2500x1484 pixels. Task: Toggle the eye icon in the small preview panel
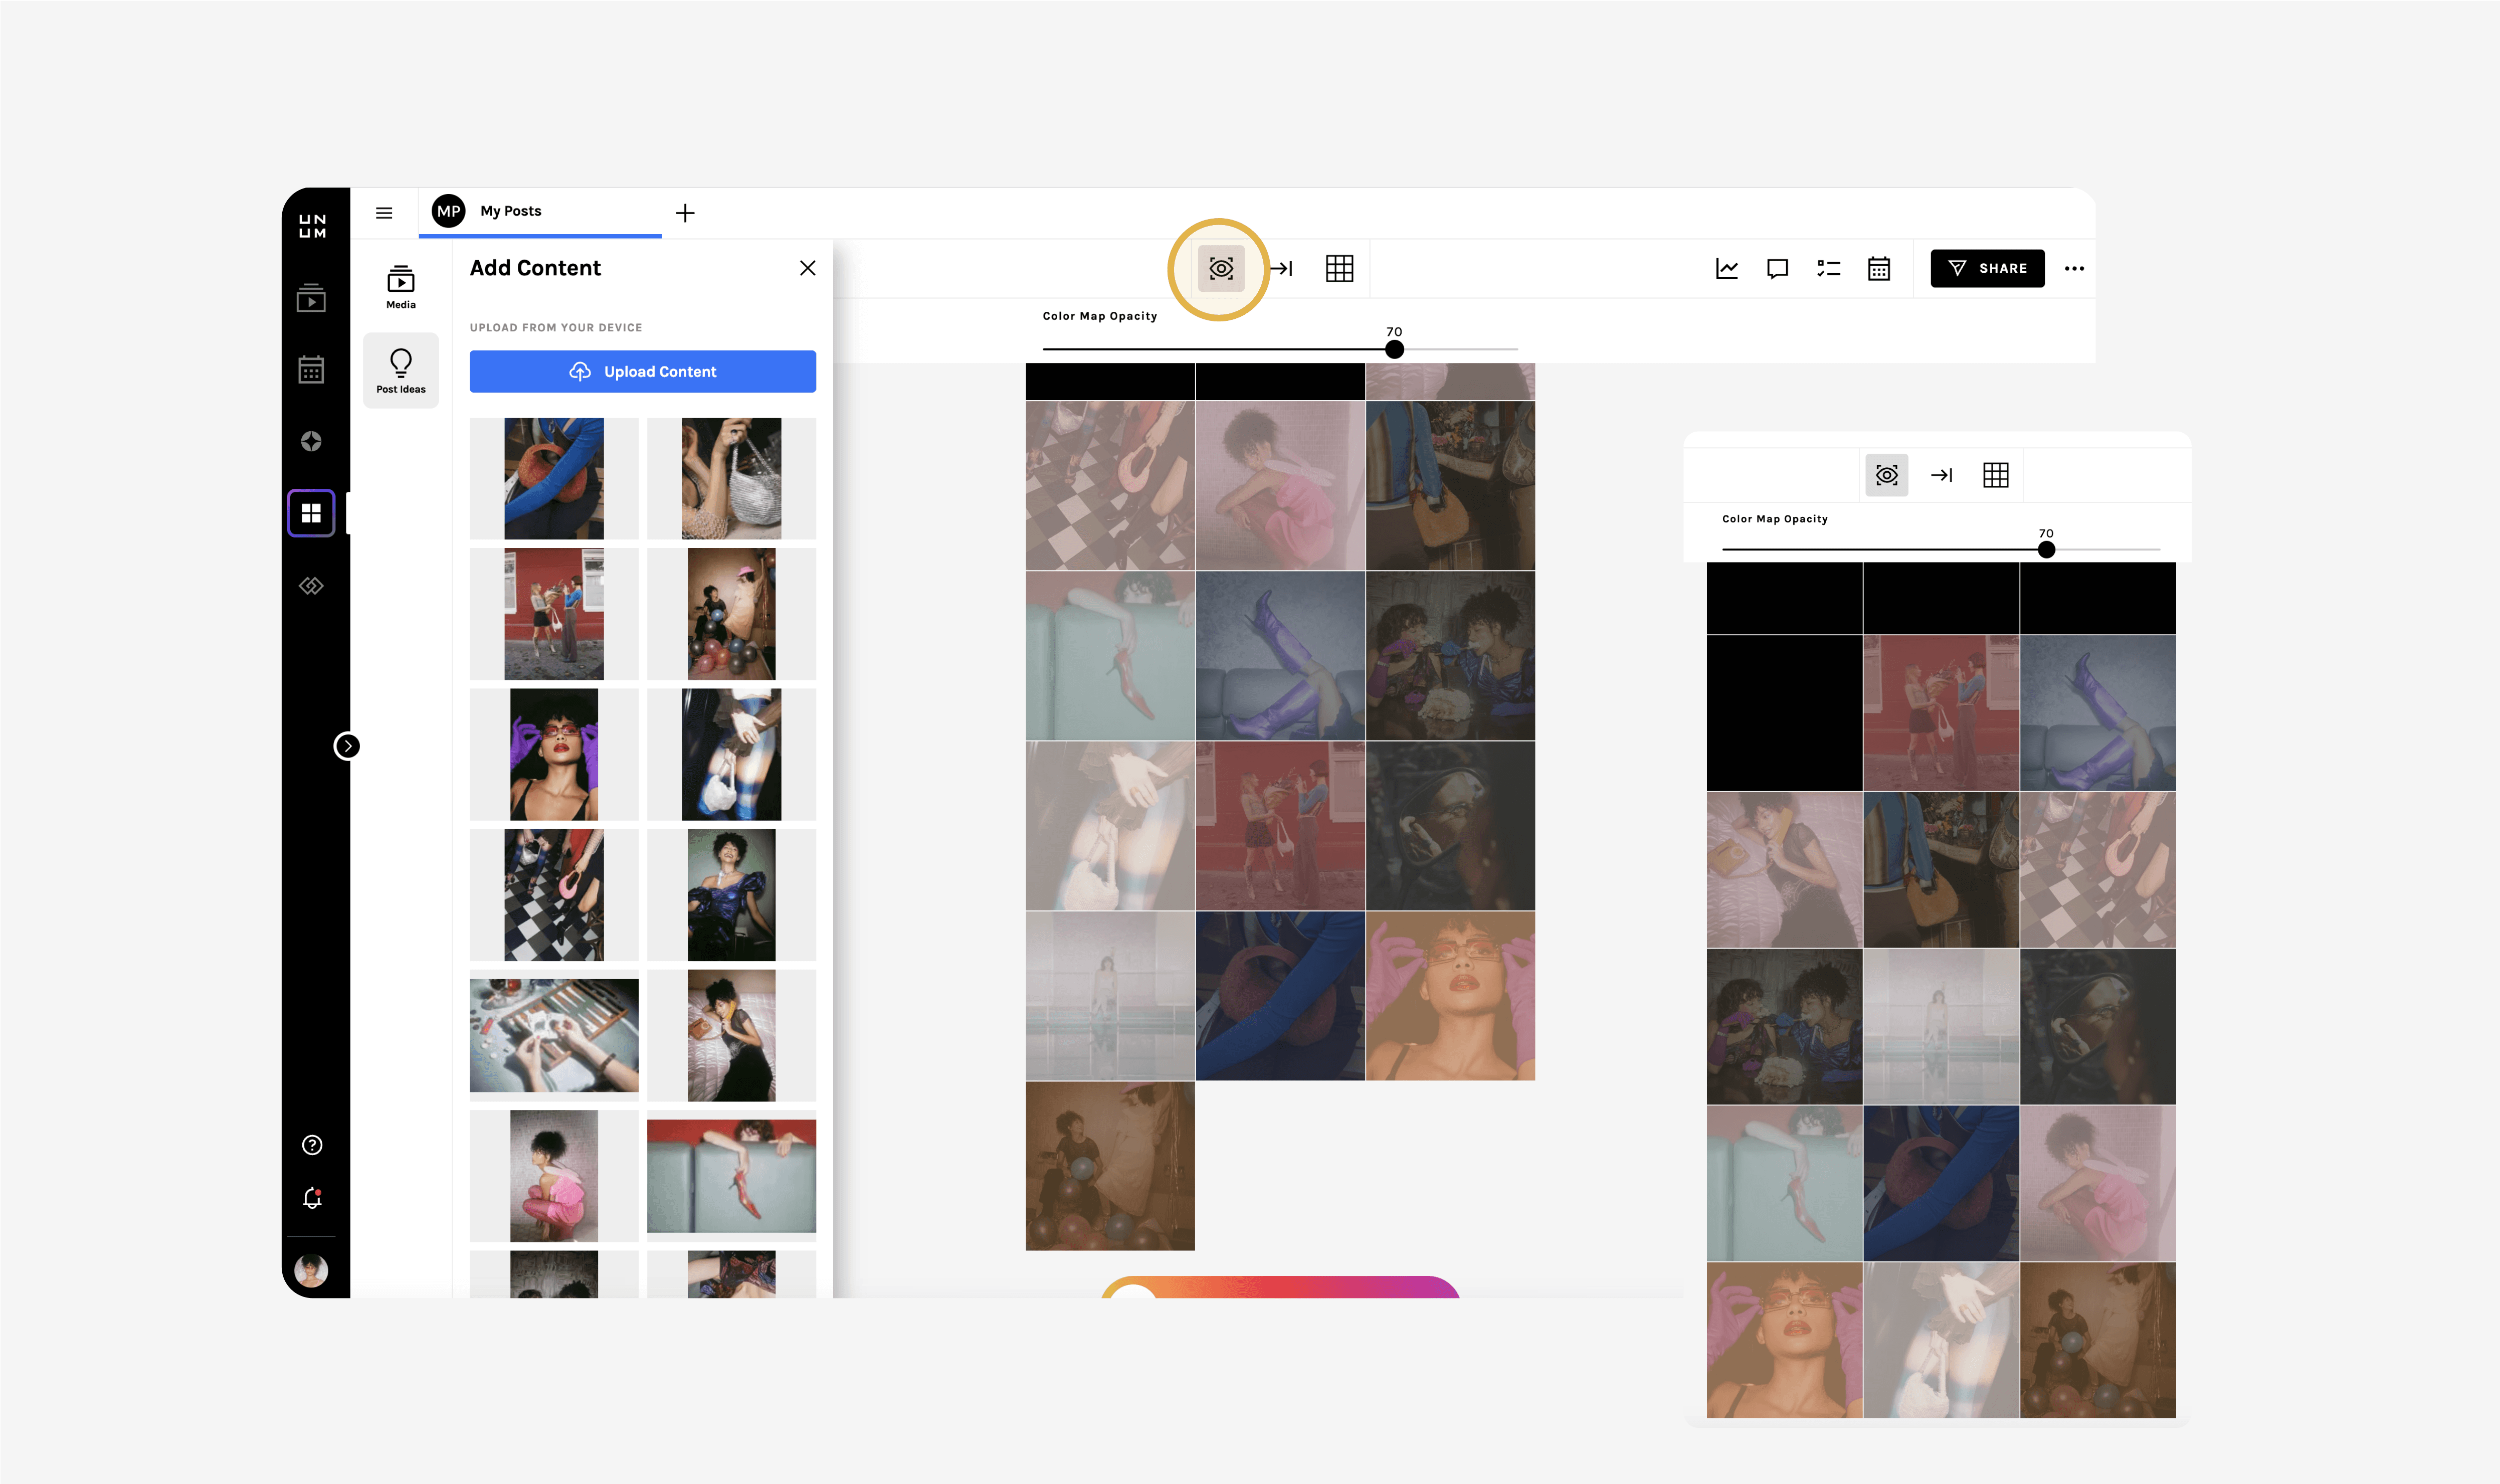coord(1886,475)
